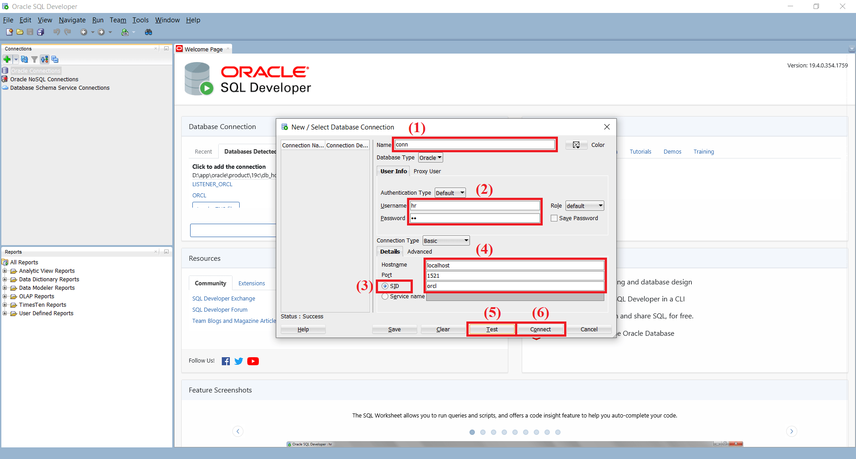
Task: Switch to the Extensions tab under Resources
Action: [x=252, y=284]
